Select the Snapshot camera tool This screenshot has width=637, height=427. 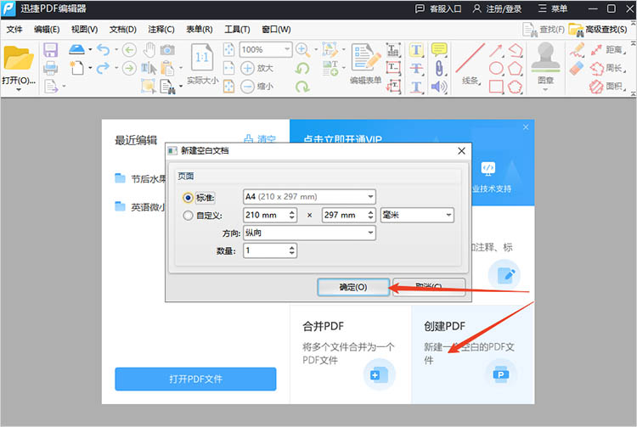point(167,50)
